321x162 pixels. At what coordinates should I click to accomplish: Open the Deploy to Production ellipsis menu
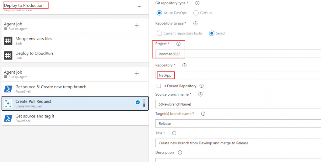139,7
